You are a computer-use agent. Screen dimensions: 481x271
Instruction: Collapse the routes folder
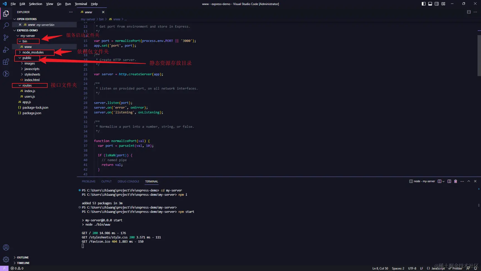[x=27, y=85]
